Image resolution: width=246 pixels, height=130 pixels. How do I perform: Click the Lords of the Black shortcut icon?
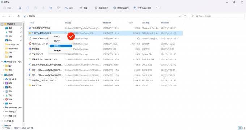pyautogui.click(x=30, y=39)
